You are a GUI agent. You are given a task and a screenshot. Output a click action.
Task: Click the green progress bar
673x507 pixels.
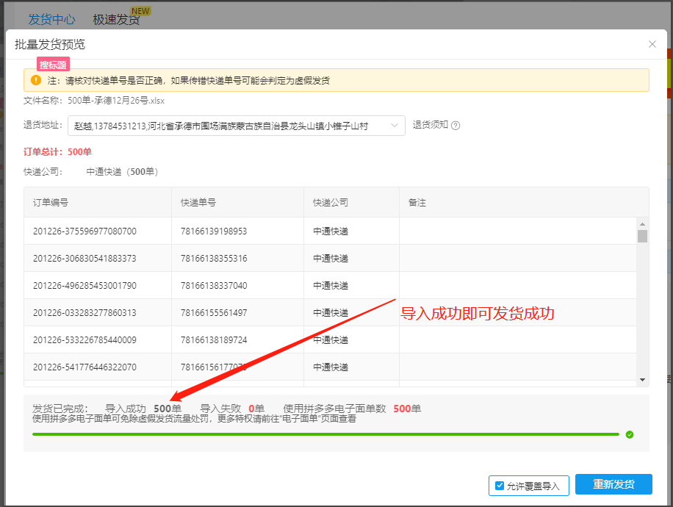pyautogui.click(x=325, y=434)
